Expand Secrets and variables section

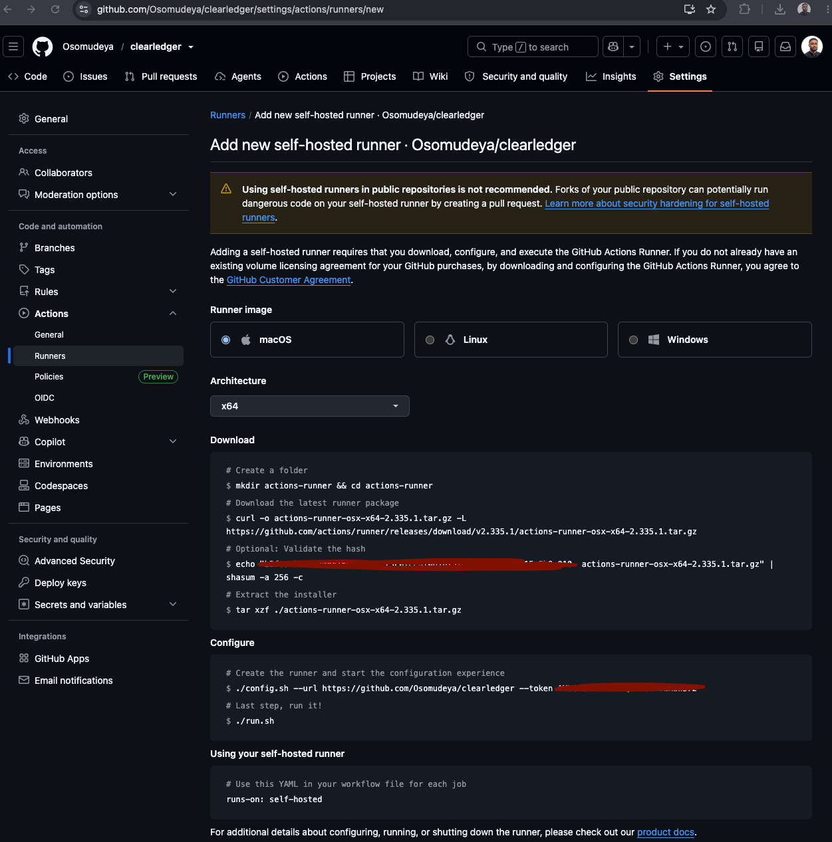tap(98, 605)
